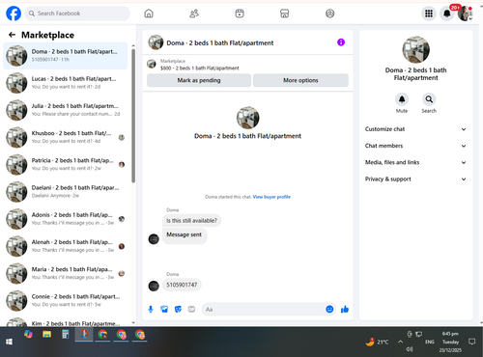Screen dimensions: 483x357
Task: Expand Chat members section
Action: (x=415, y=146)
